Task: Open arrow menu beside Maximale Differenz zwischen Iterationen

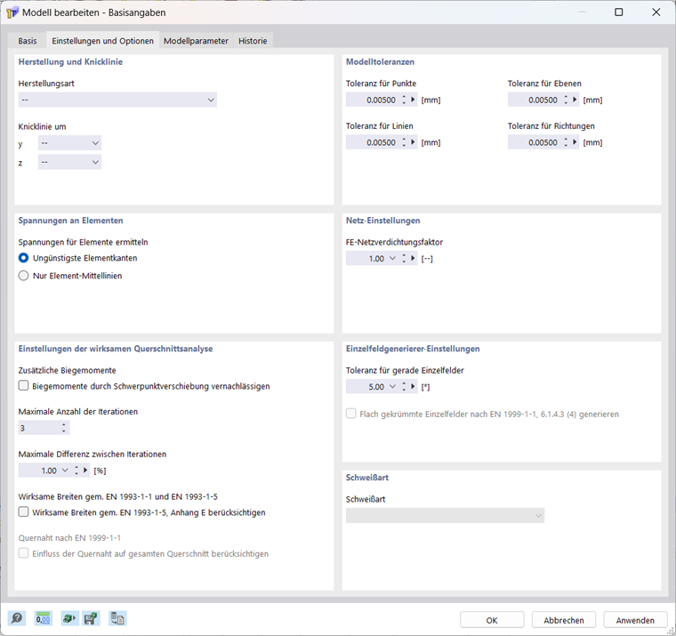Action: pyautogui.click(x=85, y=471)
